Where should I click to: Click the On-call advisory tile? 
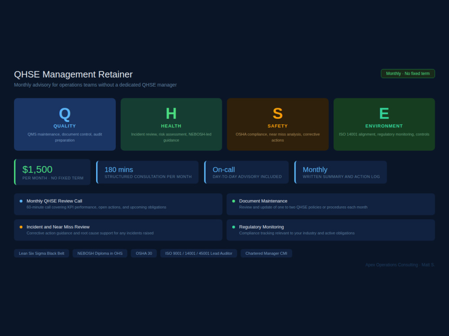click(247, 172)
